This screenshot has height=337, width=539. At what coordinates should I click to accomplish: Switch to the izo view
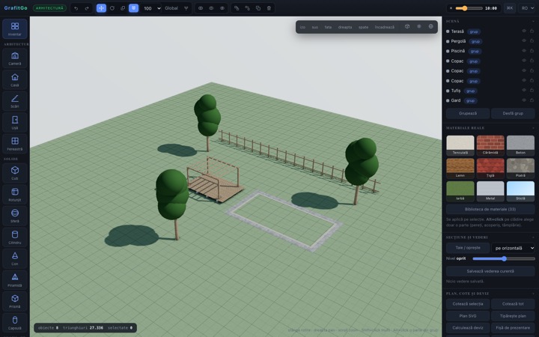[x=302, y=27]
